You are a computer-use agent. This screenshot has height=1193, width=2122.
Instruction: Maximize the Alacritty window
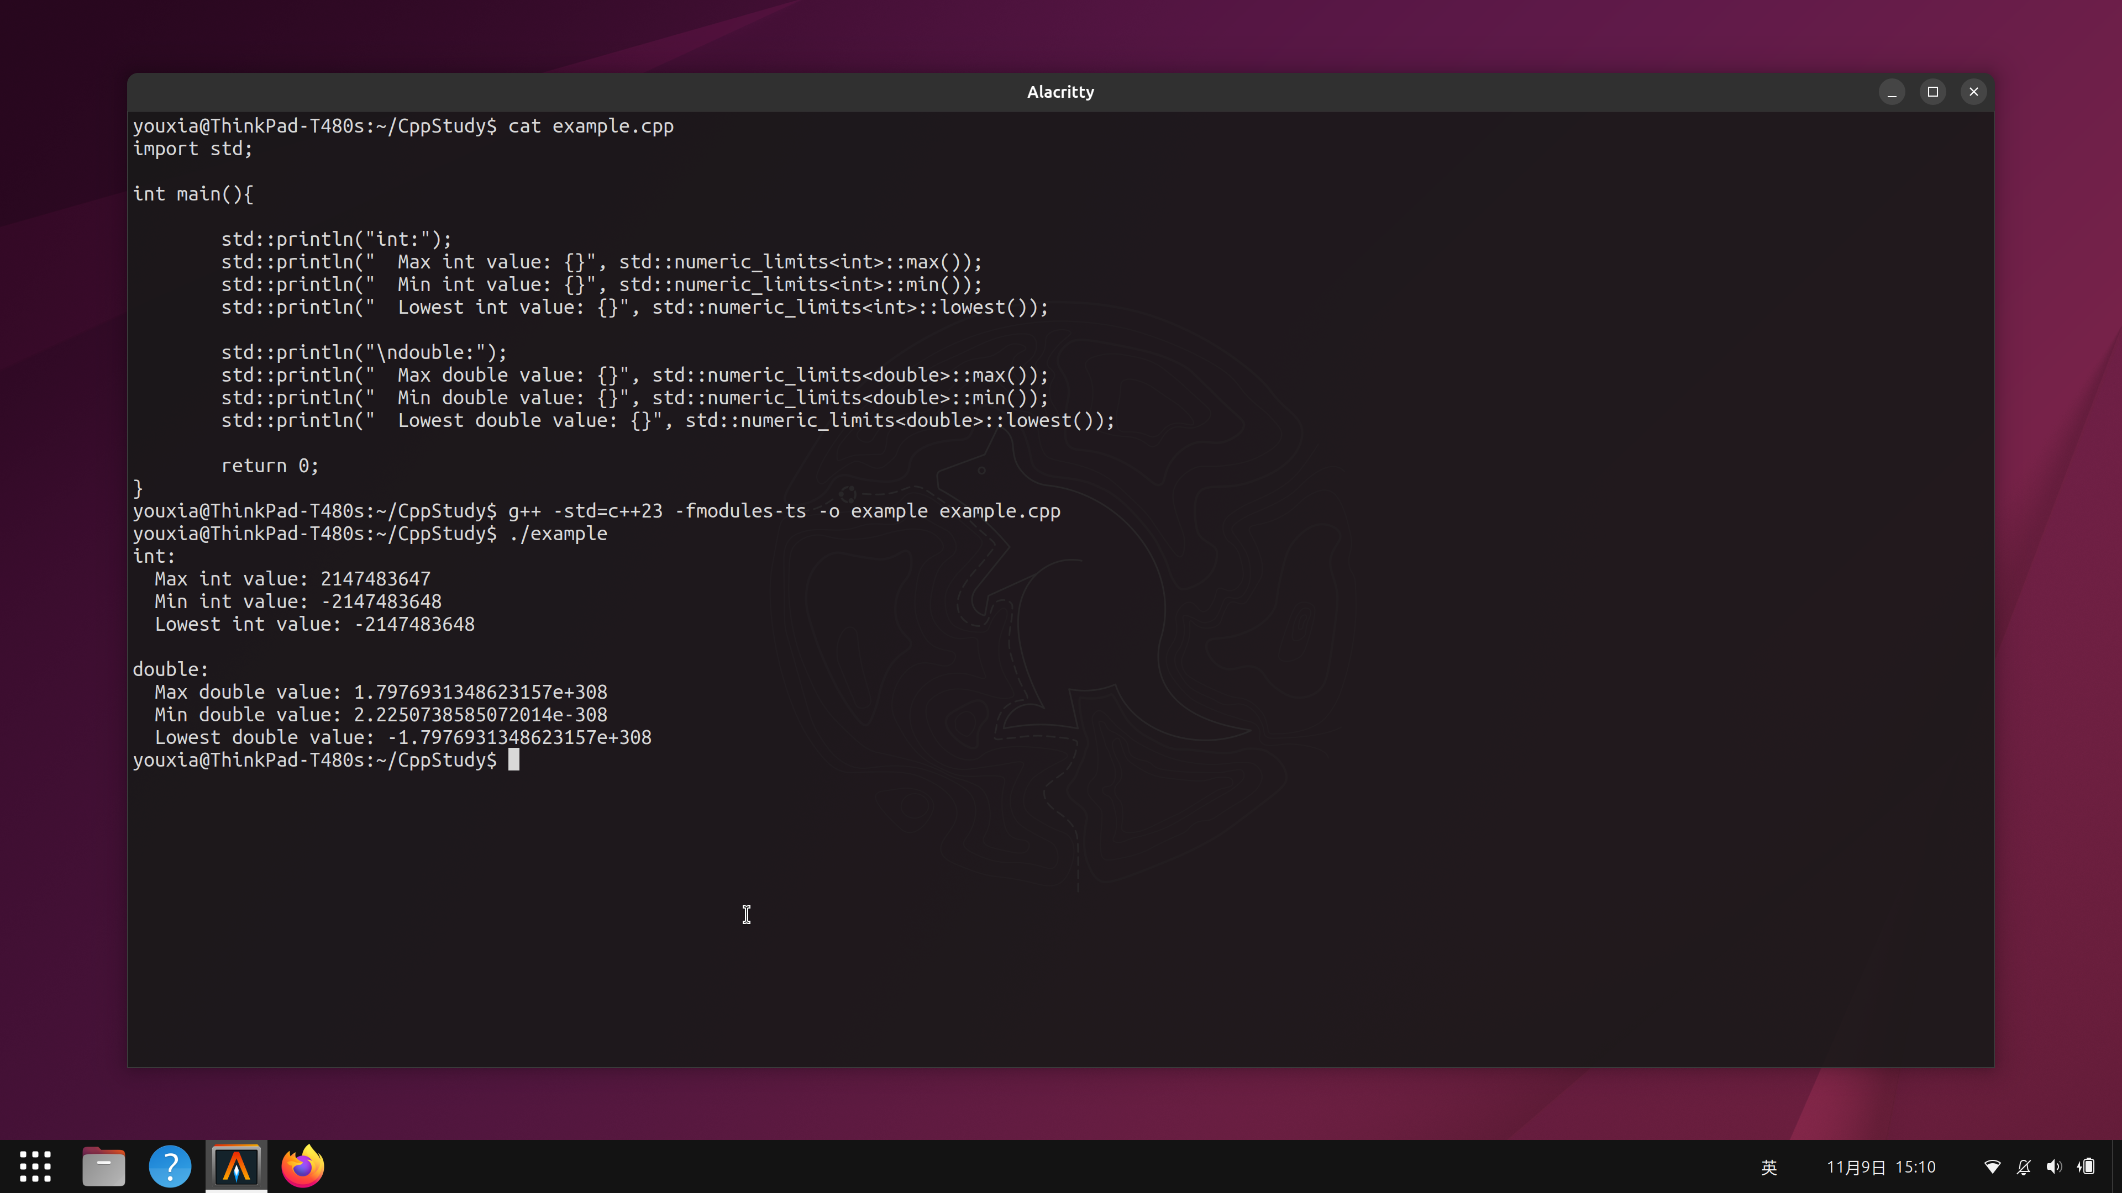tap(1932, 91)
